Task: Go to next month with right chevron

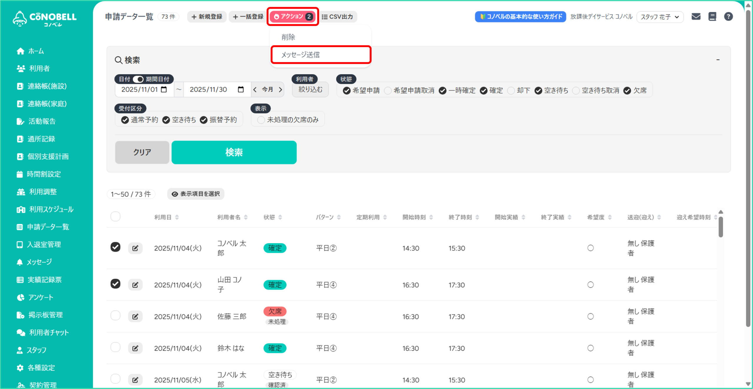Action: pos(280,89)
